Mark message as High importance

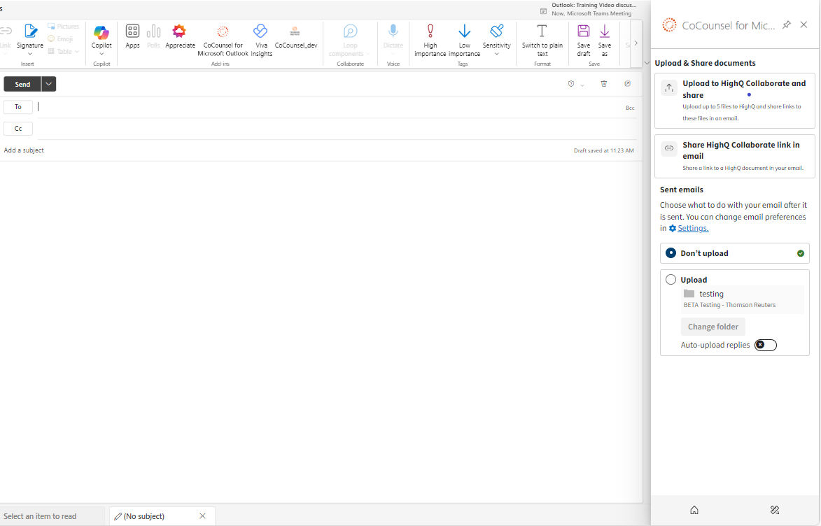430,41
